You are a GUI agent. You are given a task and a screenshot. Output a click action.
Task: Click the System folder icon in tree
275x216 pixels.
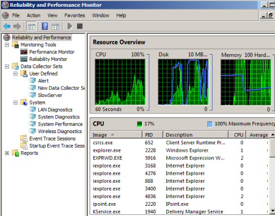(24, 103)
